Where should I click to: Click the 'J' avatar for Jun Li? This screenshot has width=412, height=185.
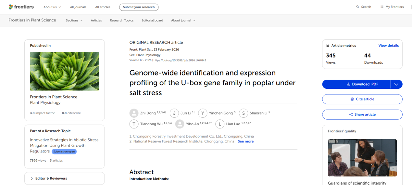[x=174, y=113]
